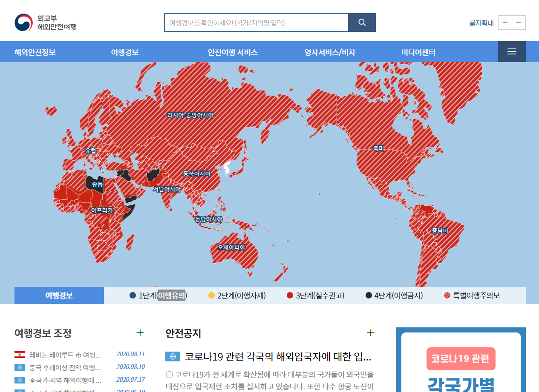Viewport: 539px width, 392px height.
Task: Click the 2020.08.10 date text
Action: 130,367
